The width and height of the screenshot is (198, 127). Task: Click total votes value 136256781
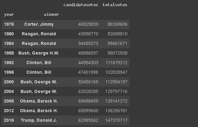click(117, 111)
